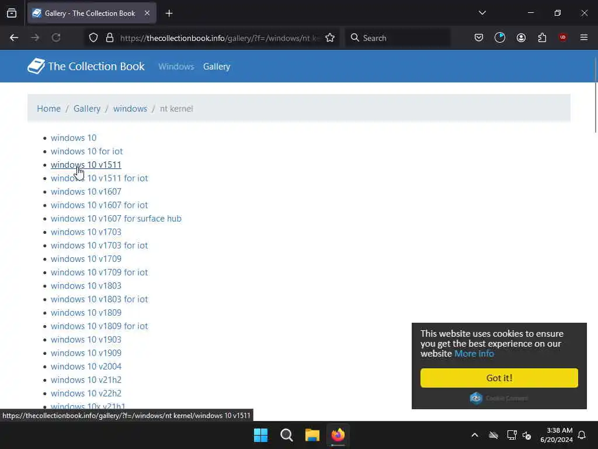Show hidden system tray icons
The width and height of the screenshot is (598, 449).
(x=475, y=435)
